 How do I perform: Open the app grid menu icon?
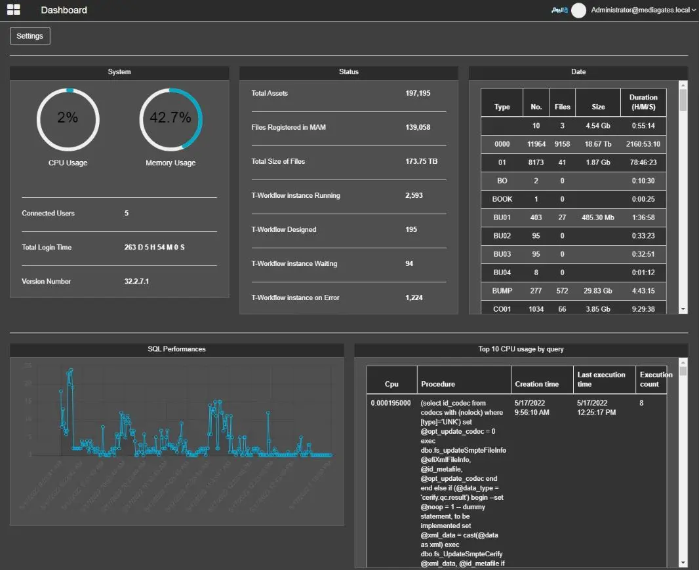tap(13, 10)
